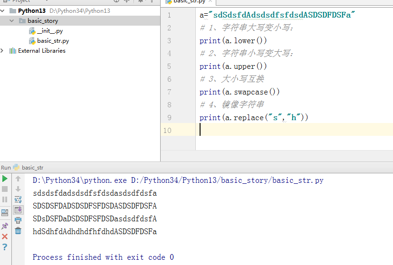The image size is (393, 265).
Task: Click the Up the Stack Trace arrow
Action: tap(18, 179)
